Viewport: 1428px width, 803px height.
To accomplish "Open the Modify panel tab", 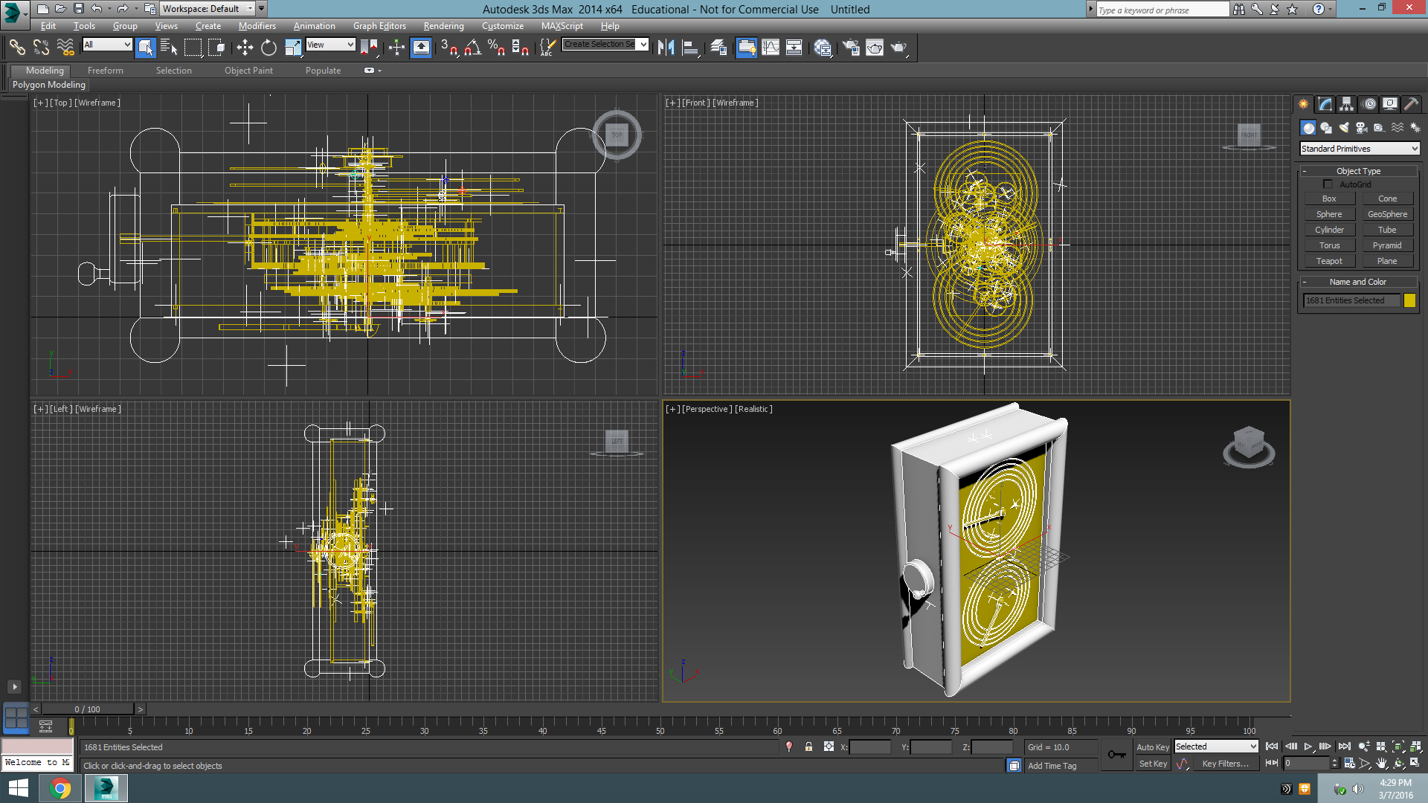I will click(1325, 104).
